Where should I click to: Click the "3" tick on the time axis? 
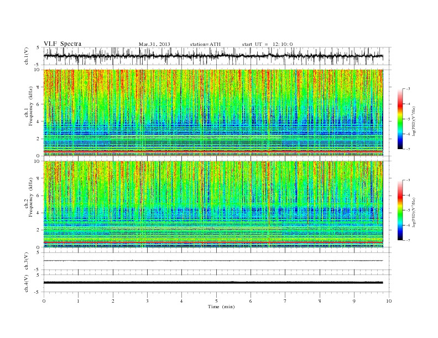(x=147, y=301)
